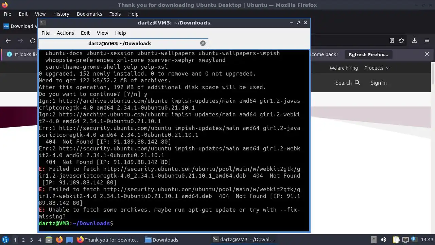Click the Refresh Firefox button
This screenshot has width=435, height=245.
pos(368,54)
